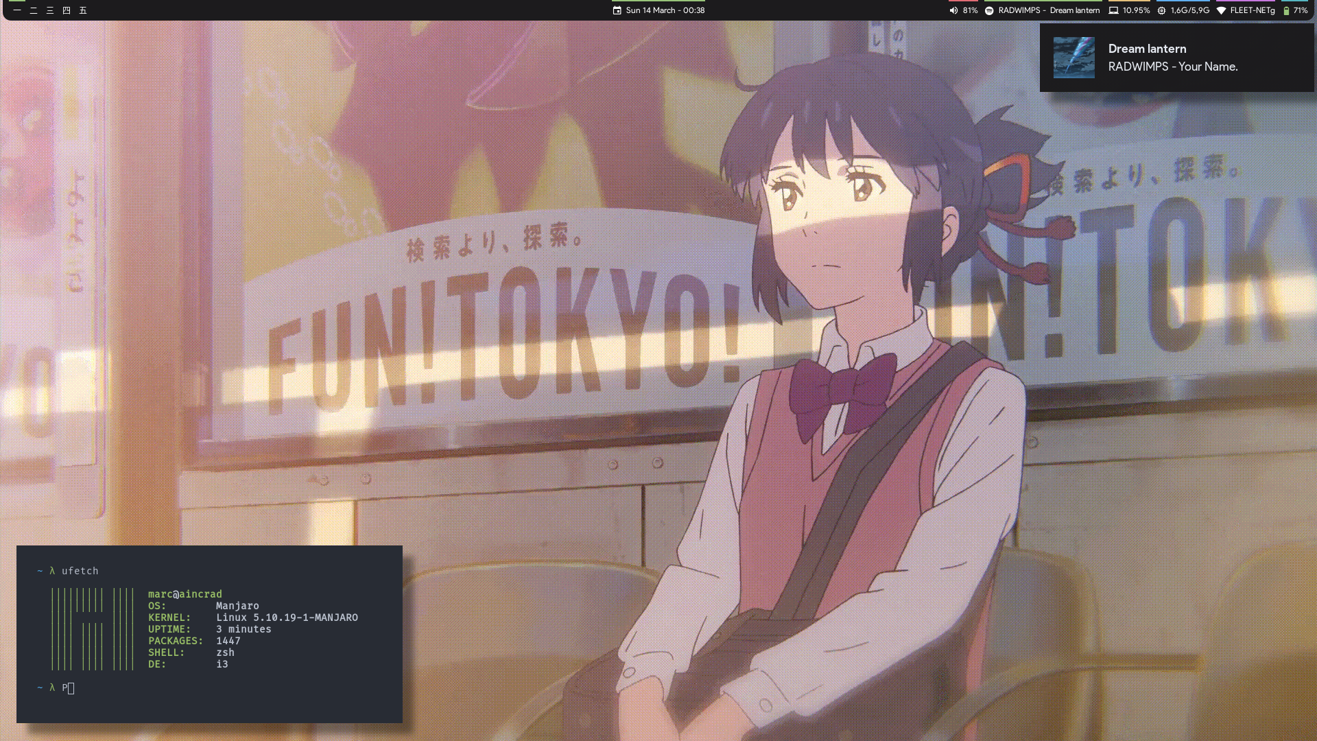Click the album art in the notification
The height and width of the screenshot is (741, 1317).
pos(1073,58)
